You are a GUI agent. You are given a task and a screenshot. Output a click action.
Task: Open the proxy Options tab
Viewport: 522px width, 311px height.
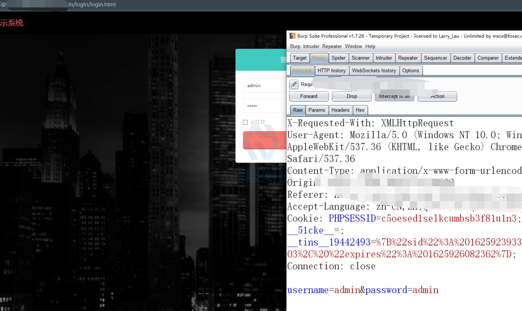click(x=410, y=71)
